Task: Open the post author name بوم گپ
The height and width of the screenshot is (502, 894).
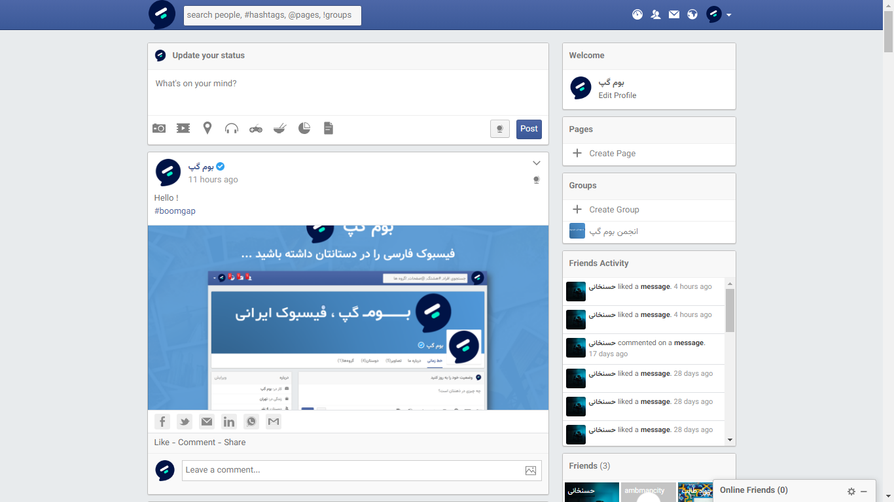Action: [x=200, y=166]
